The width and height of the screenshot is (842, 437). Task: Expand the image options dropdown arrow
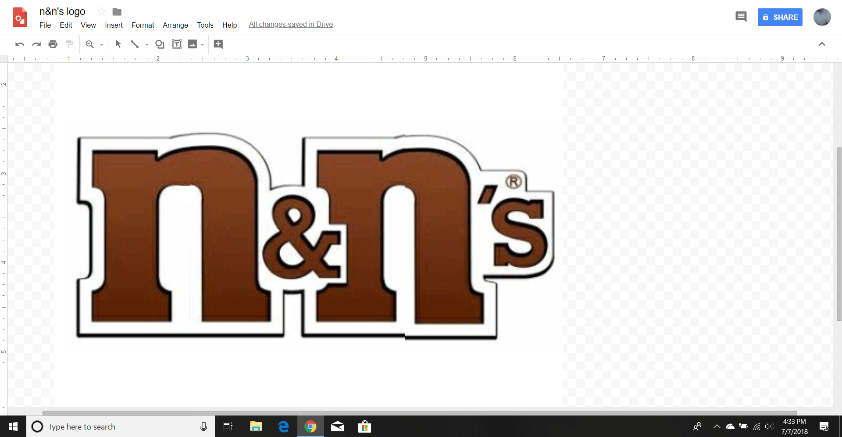pos(202,45)
